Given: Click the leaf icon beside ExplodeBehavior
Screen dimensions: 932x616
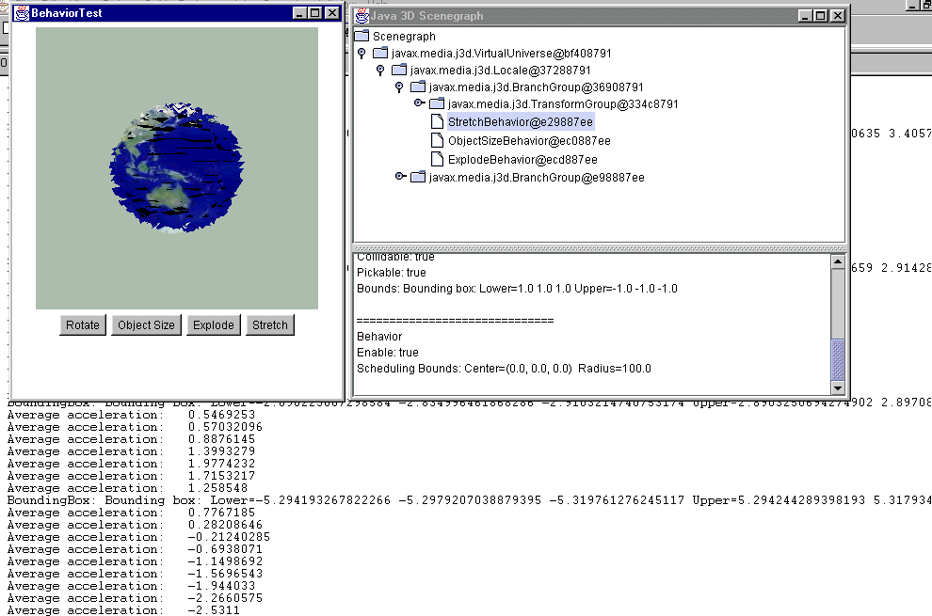Looking at the screenshot, I should [x=436, y=158].
